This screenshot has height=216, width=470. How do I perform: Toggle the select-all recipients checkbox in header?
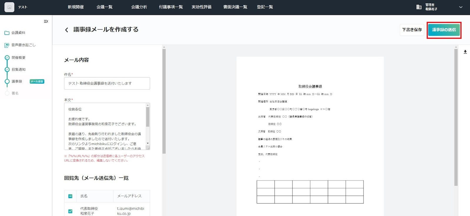coord(70,196)
